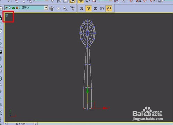
Task: Click the time slider showing 0 / 100
Action: pos(21,124)
